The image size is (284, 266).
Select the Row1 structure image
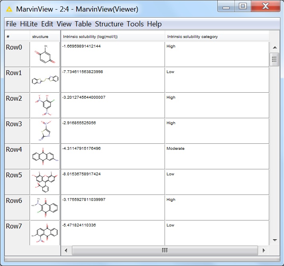(x=45, y=80)
